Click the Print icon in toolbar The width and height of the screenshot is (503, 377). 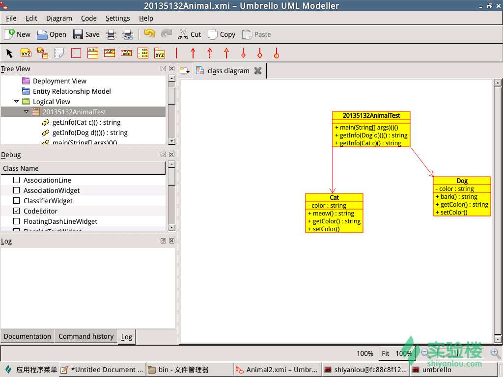(111, 34)
